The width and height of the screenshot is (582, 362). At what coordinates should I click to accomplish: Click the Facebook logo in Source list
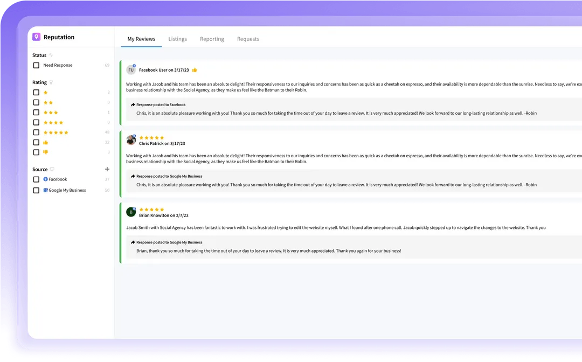coord(46,179)
